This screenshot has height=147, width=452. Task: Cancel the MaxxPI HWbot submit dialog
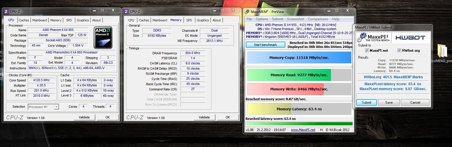click(415, 103)
